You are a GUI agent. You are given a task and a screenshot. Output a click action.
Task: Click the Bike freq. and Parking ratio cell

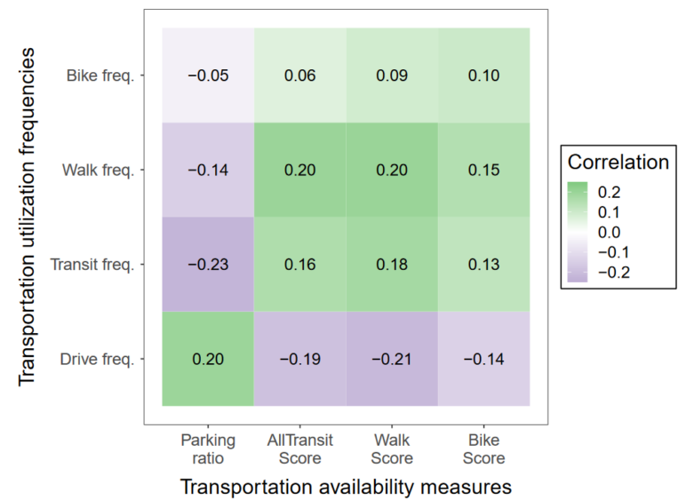(208, 75)
